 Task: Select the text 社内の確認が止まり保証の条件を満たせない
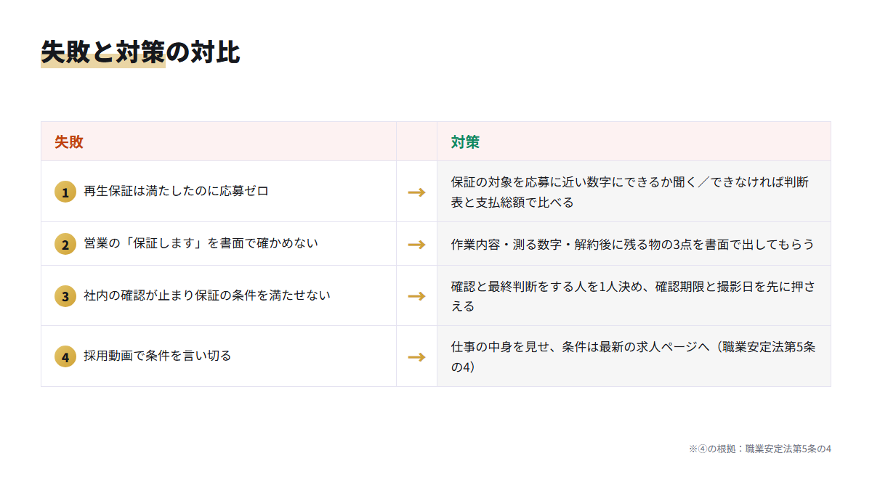[x=207, y=295]
